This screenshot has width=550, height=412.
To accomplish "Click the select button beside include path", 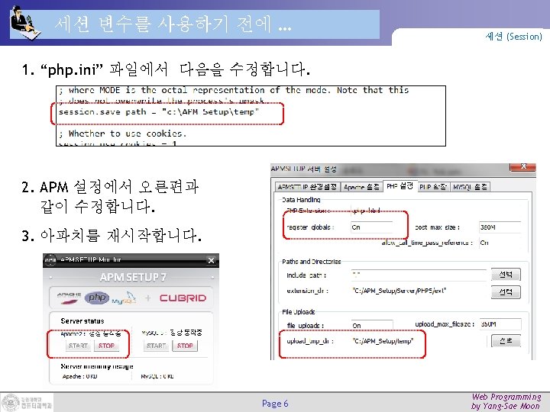I will 506,275.
